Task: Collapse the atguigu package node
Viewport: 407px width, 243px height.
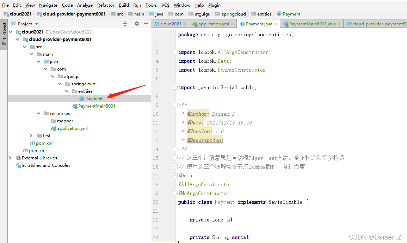Action: [53, 77]
